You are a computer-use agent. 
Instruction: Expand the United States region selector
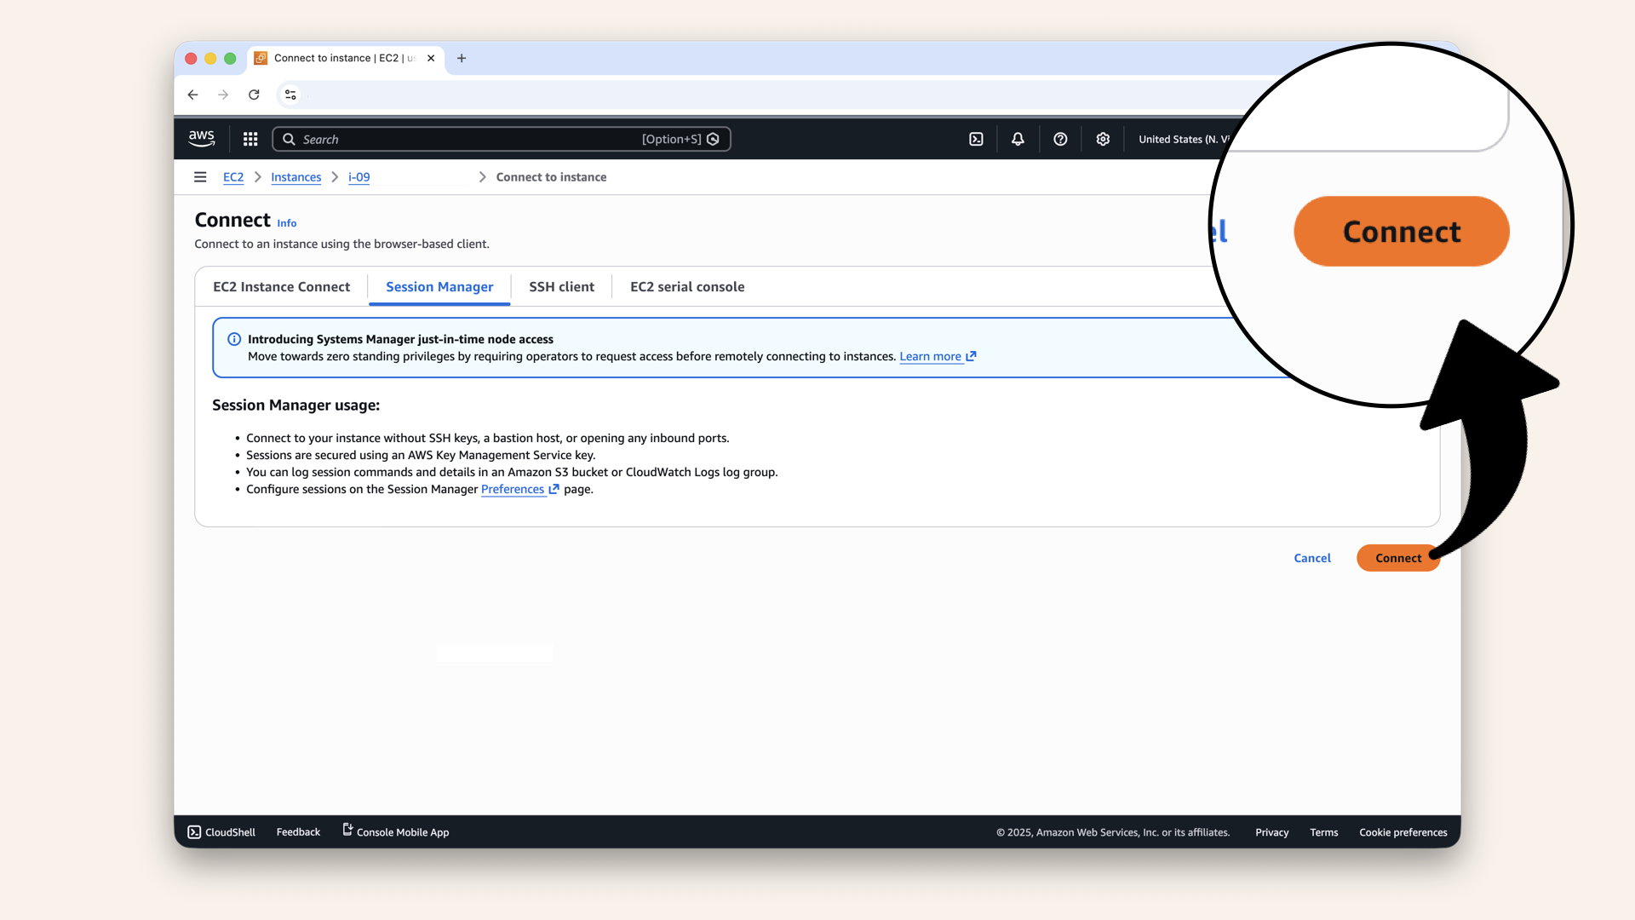pos(1182,139)
